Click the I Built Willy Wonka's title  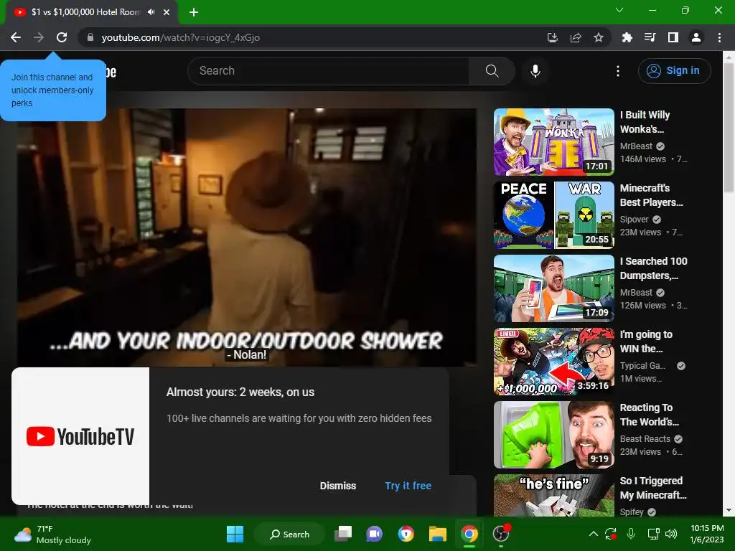[645, 122]
